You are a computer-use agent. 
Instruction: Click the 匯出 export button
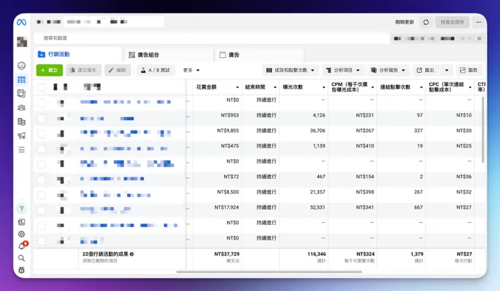[x=426, y=70]
